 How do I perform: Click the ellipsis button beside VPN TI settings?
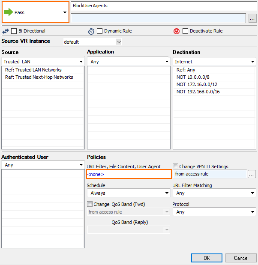click(x=252, y=174)
